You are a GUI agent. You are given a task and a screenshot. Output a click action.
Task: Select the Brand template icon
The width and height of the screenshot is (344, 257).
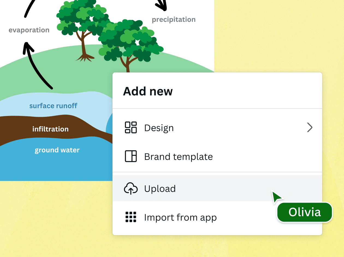click(131, 157)
